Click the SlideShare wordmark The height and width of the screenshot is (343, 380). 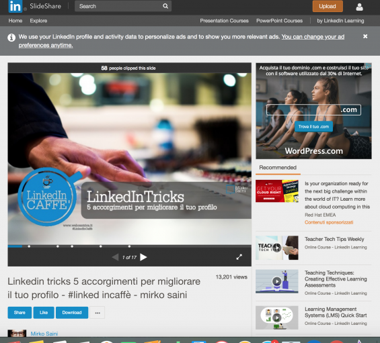click(45, 6)
